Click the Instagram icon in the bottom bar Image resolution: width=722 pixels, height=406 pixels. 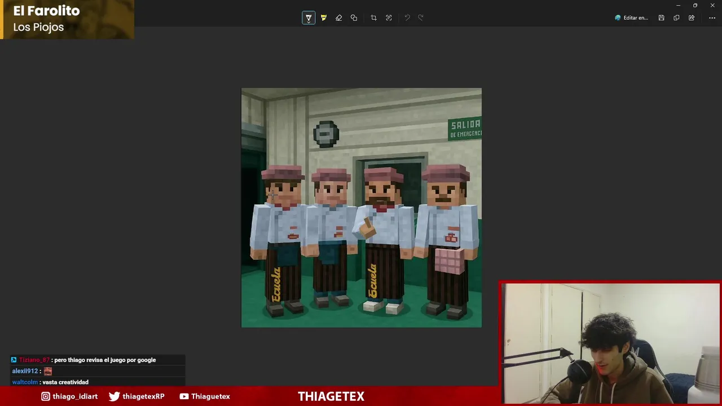coord(46,396)
